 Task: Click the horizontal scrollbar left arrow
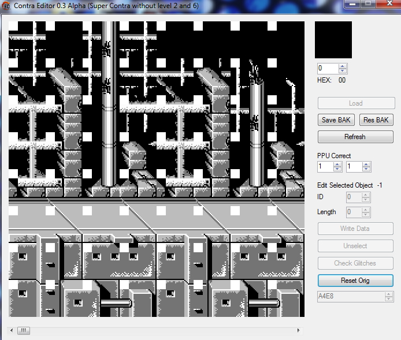pos(12,330)
